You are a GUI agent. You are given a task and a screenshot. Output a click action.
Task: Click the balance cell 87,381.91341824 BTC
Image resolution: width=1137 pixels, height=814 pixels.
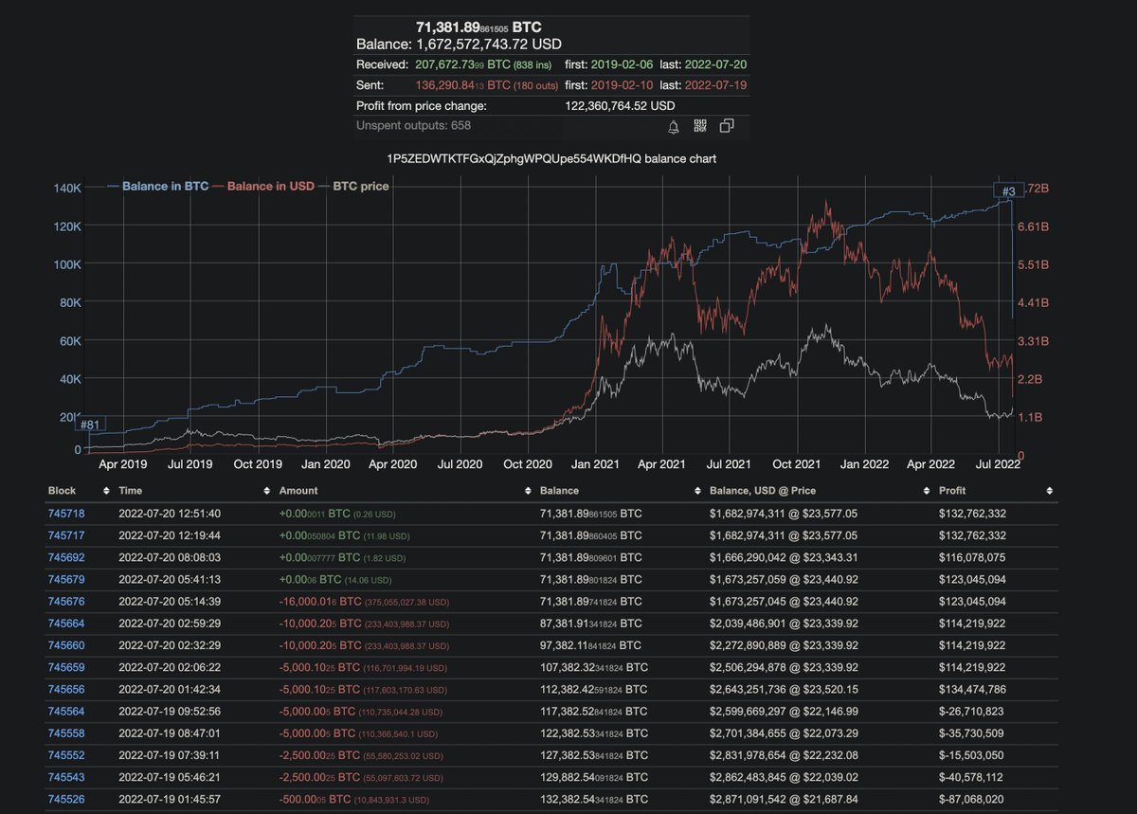[590, 624]
